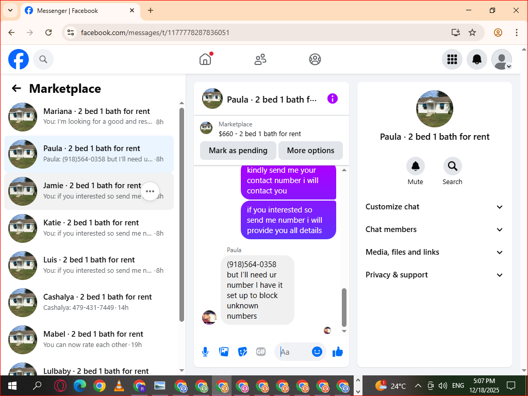
Task: Open Microsoft Edge from taskbar
Action: (80, 386)
